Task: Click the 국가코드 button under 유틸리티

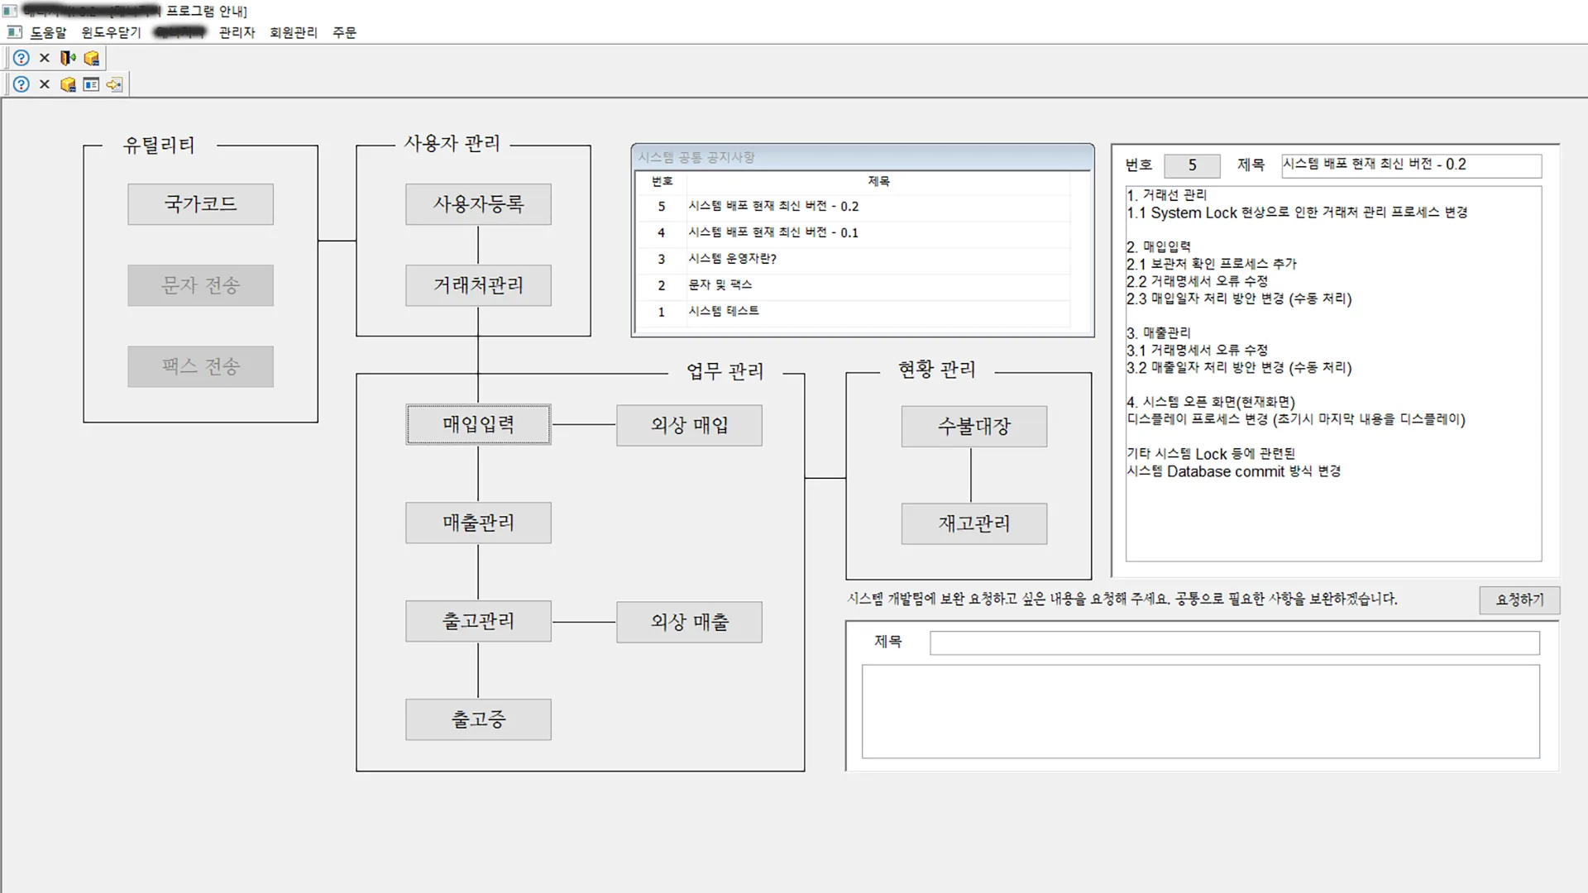Action: [x=200, y=203]
